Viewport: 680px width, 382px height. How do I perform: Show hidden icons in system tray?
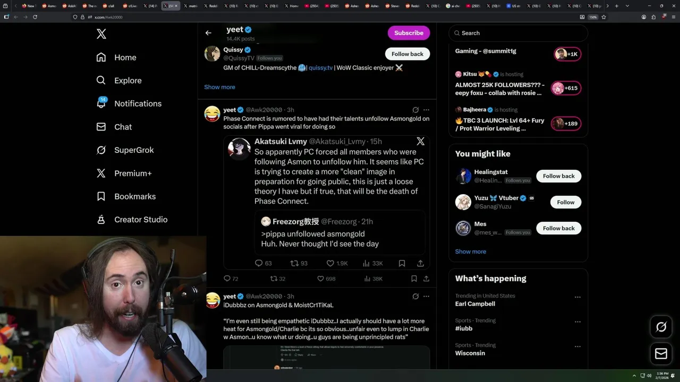coord(634,375)
